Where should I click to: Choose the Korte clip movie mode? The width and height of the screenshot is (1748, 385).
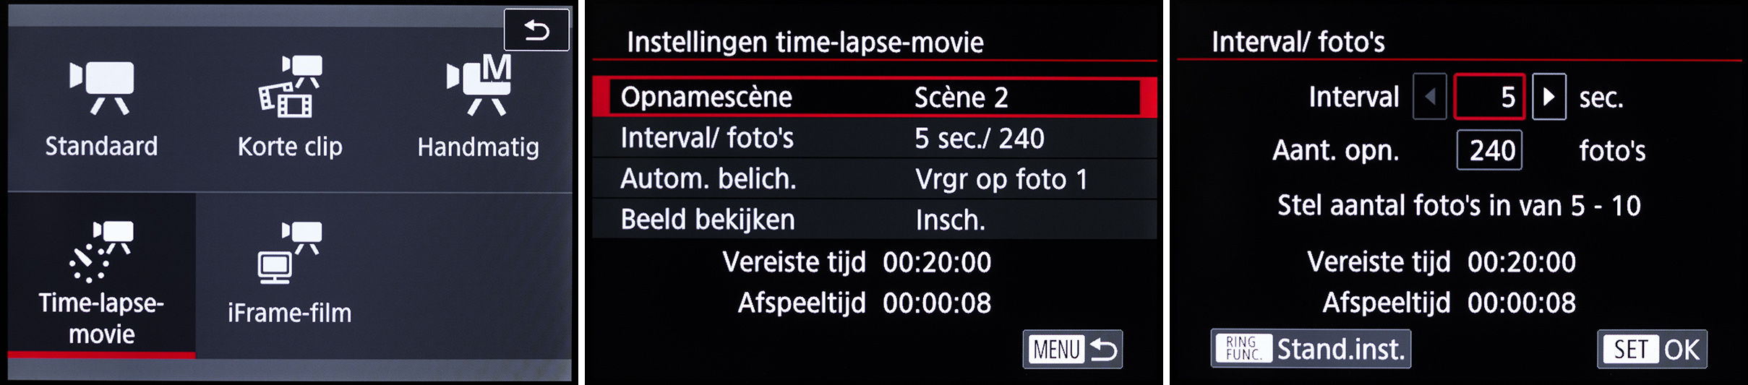tap(290, 108)
